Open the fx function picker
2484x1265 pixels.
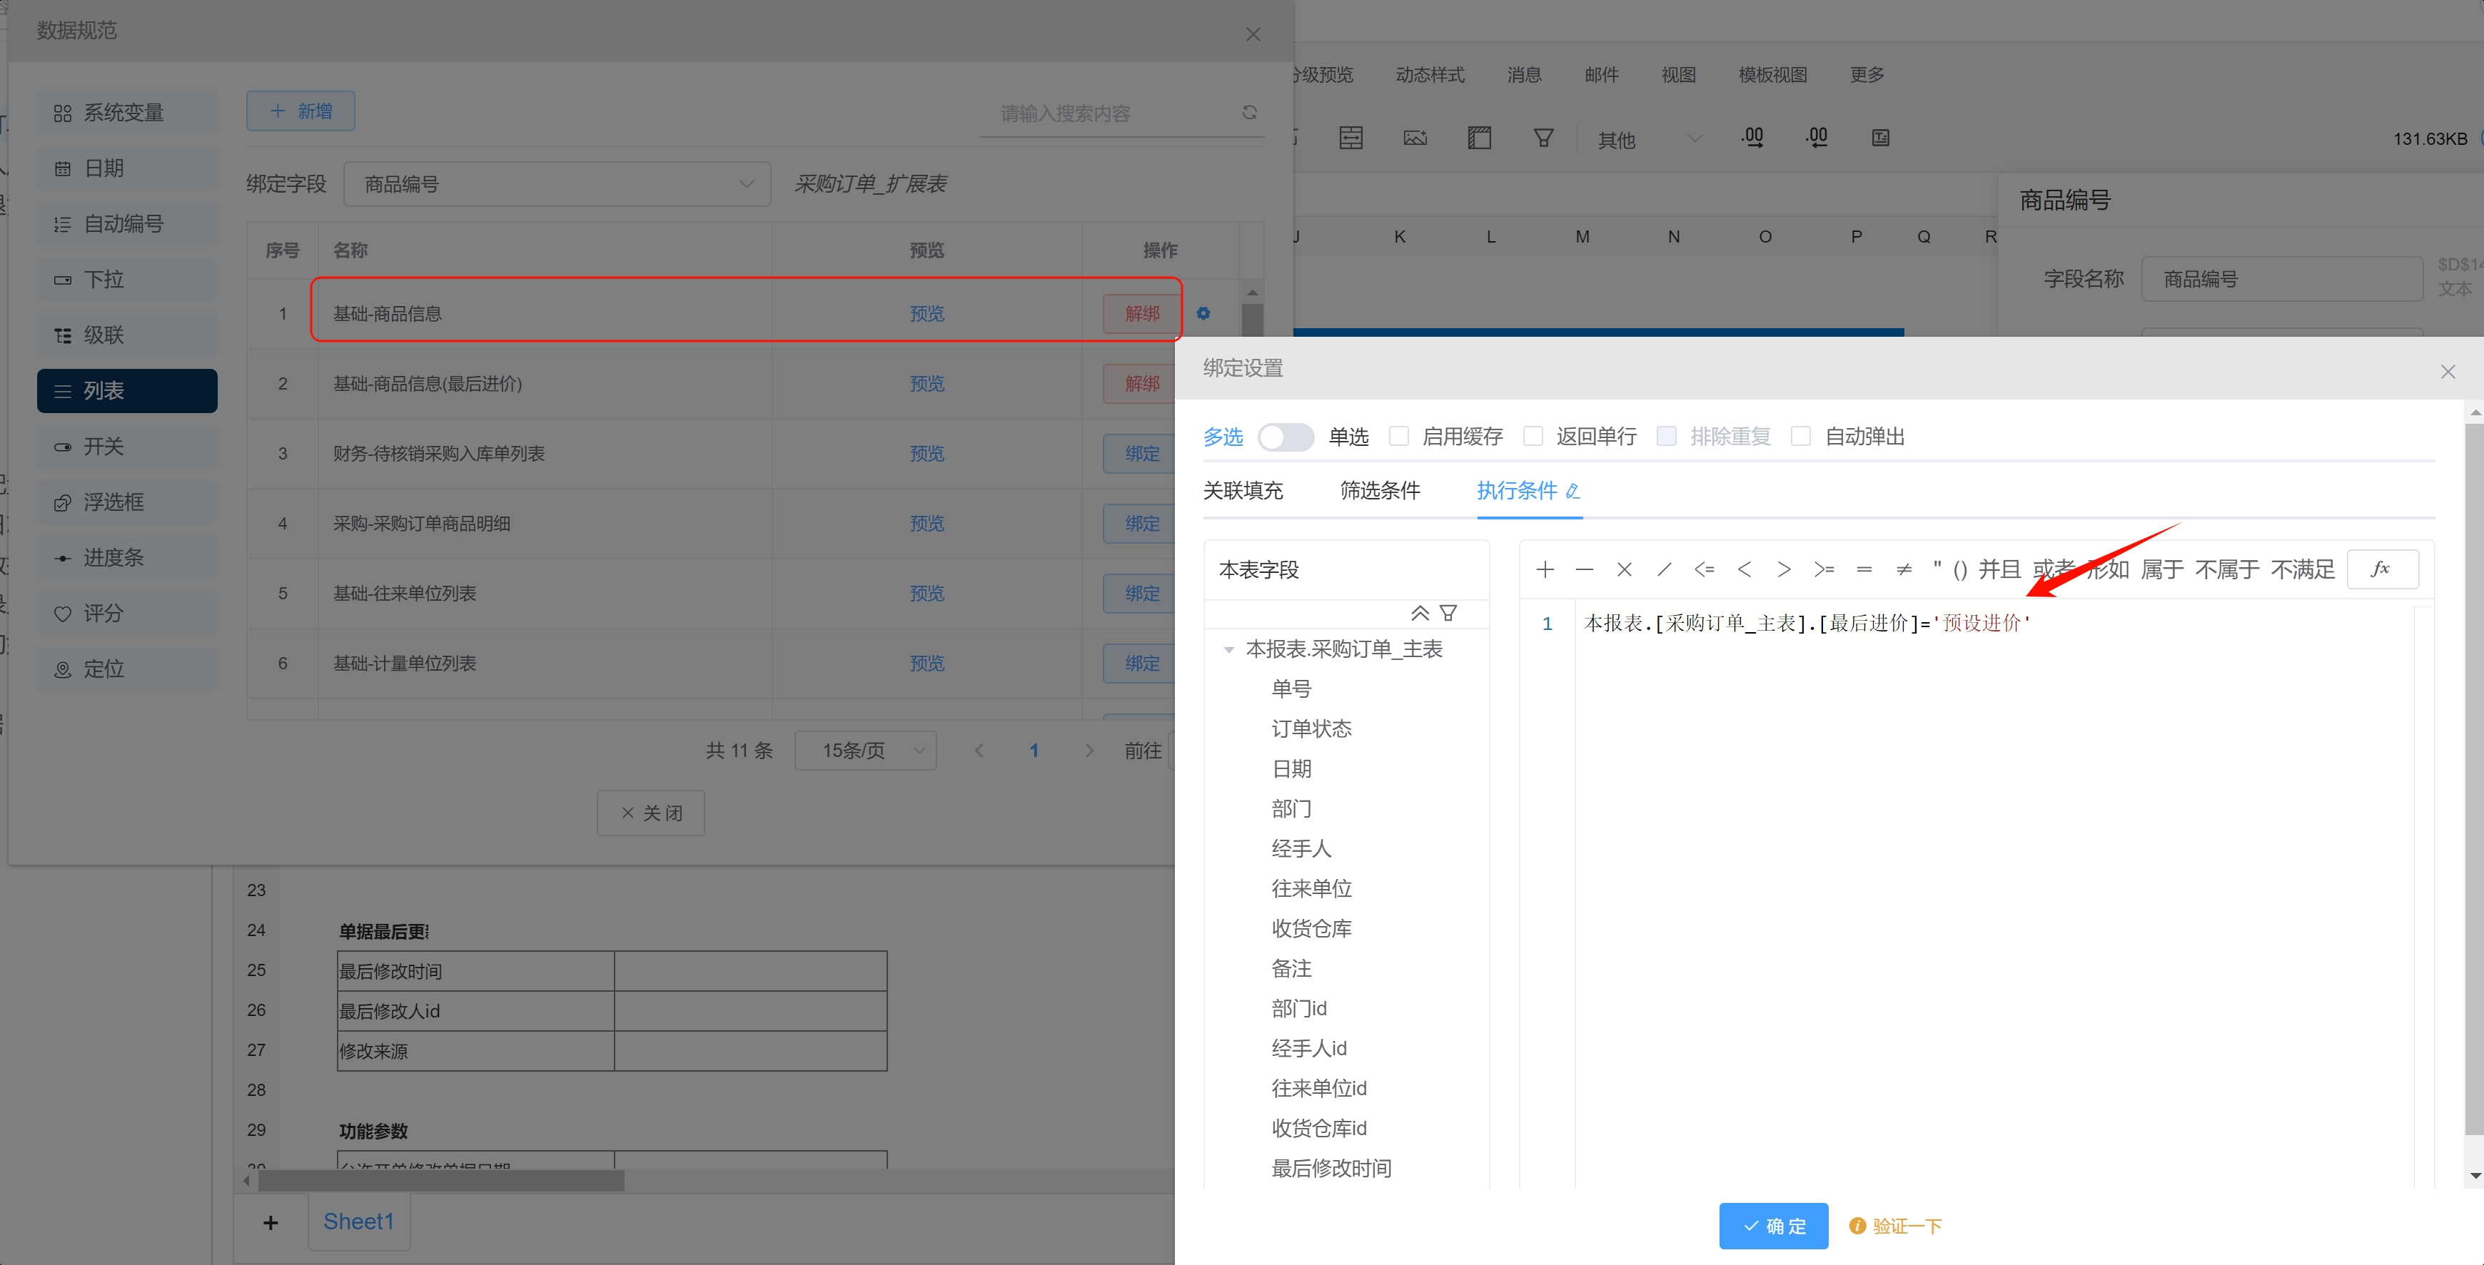pyautogui.click(x=2382, y=569)
